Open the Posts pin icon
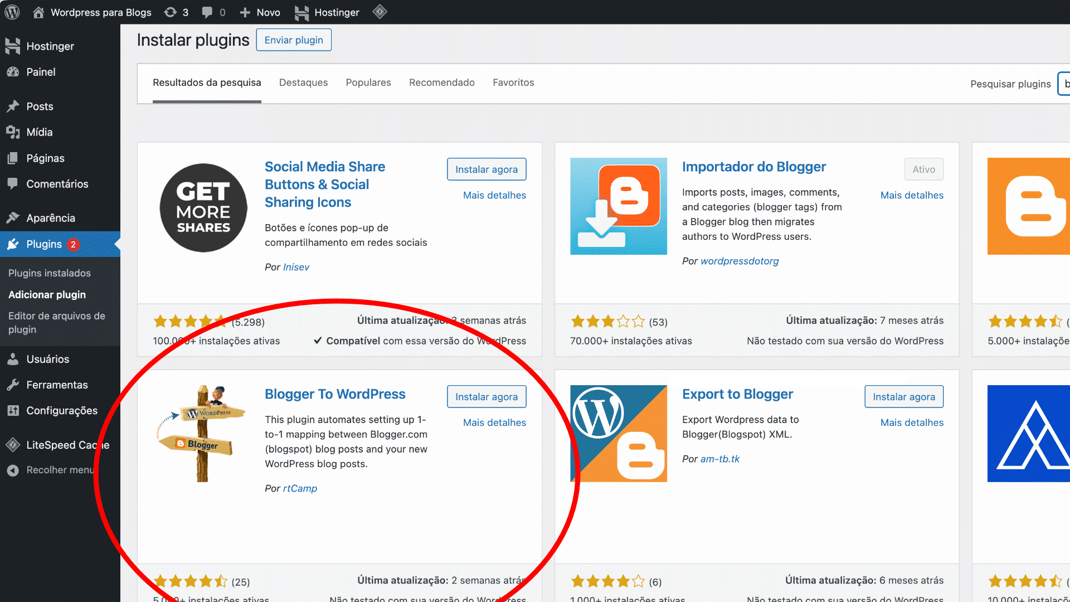The height and width of the screenshot is (602, 1070). coord(13,106)
